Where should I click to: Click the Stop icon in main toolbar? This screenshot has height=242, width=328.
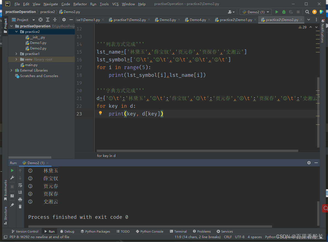coord(298,12)
